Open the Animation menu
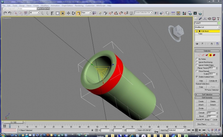223x137 pixels. (55, 6)
